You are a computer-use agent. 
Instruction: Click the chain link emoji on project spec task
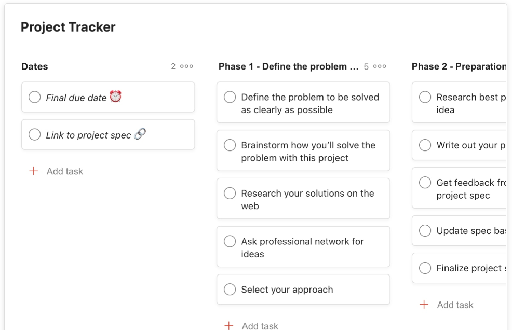click(140, 134)
